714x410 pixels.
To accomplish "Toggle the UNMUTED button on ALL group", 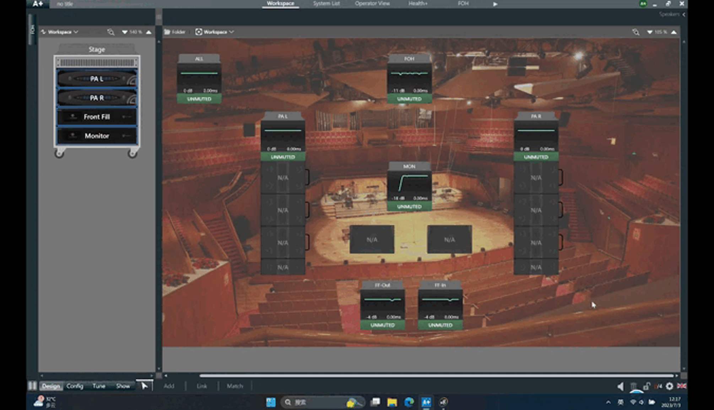I will [199, 99].
